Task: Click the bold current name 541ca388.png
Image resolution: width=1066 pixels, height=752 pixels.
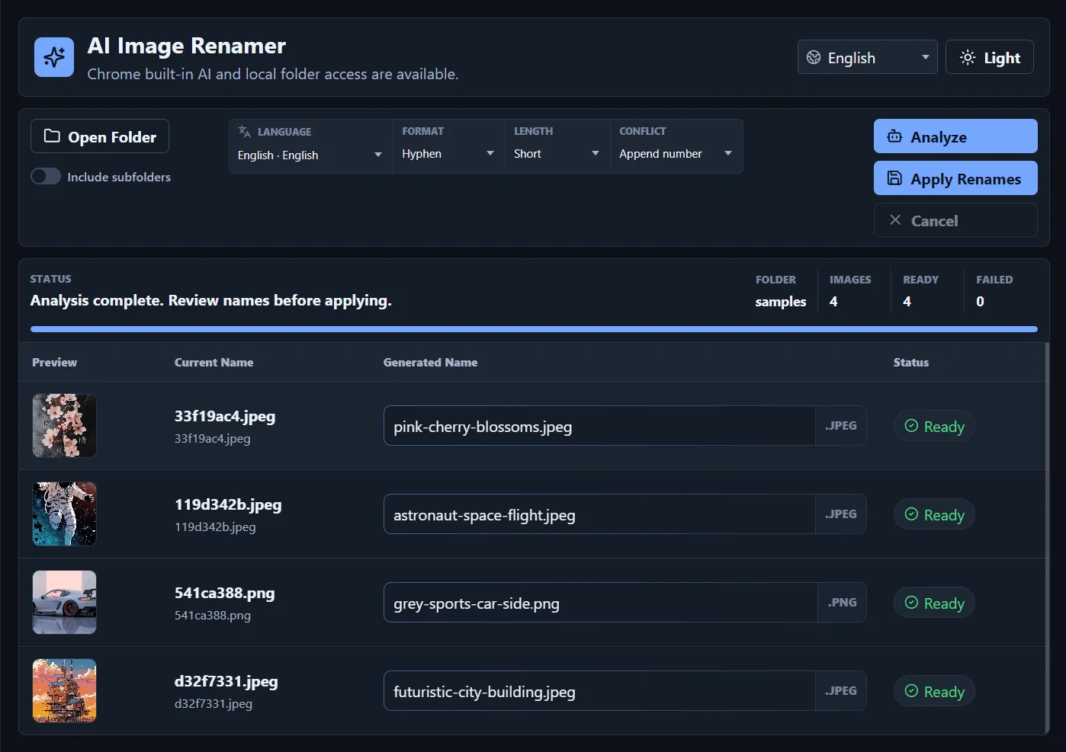Action: click(x=225, y=593)
